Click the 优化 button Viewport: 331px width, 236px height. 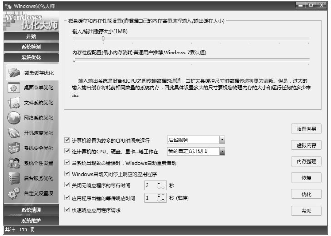click(306, 194)
